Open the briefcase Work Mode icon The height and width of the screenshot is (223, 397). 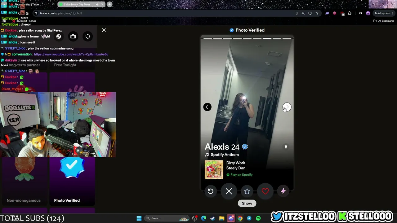pyautogui.click(x=73, y=37)
